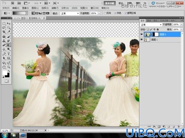Toggle lock all padlock
The height and width of the screenshot is (138, 185).
pos(158,29)
